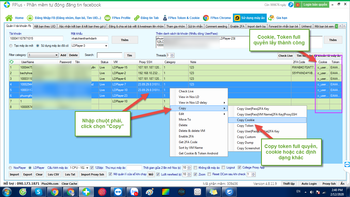Toggle Reset DCom sau khi check
Screen dimensions: 350x197
[x=209, y=174]
